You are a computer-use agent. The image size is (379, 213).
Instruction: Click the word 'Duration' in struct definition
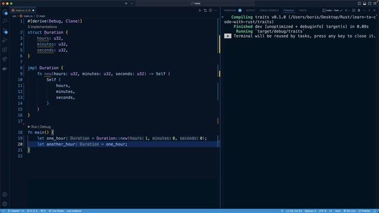(x=54, y=33)
